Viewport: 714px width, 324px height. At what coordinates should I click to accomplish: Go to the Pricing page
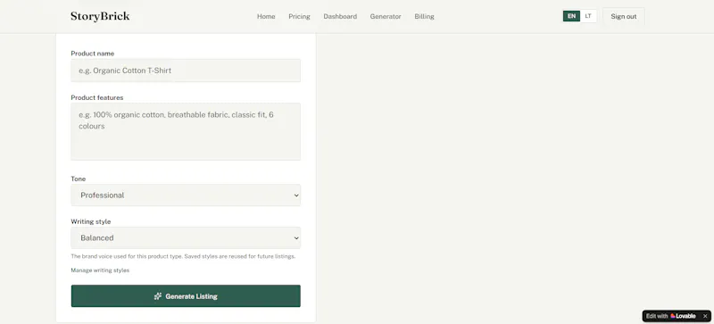(x=299, y=16)
